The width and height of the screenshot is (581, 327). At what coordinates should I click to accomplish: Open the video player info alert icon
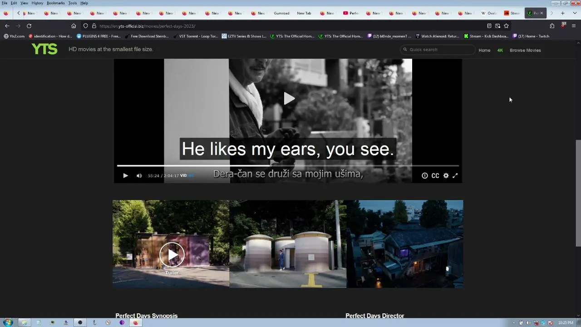(x=424, y=176)
